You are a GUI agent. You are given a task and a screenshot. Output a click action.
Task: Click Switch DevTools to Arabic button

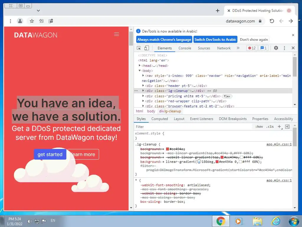215,40
